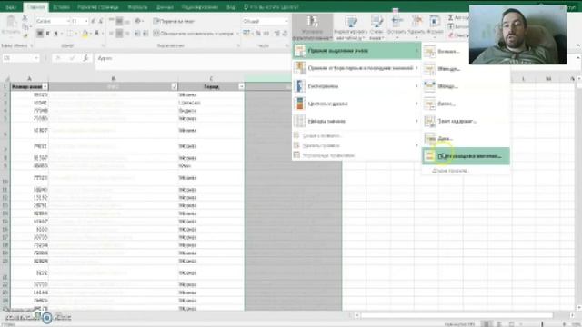582x327 pixels.
Task: Collapse the ribbon with the chevron arrow
Action: click(578, 45)
